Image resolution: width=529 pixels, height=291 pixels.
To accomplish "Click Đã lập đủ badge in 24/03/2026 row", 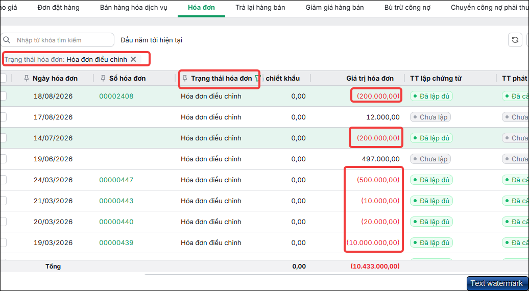I will (431, 180).
